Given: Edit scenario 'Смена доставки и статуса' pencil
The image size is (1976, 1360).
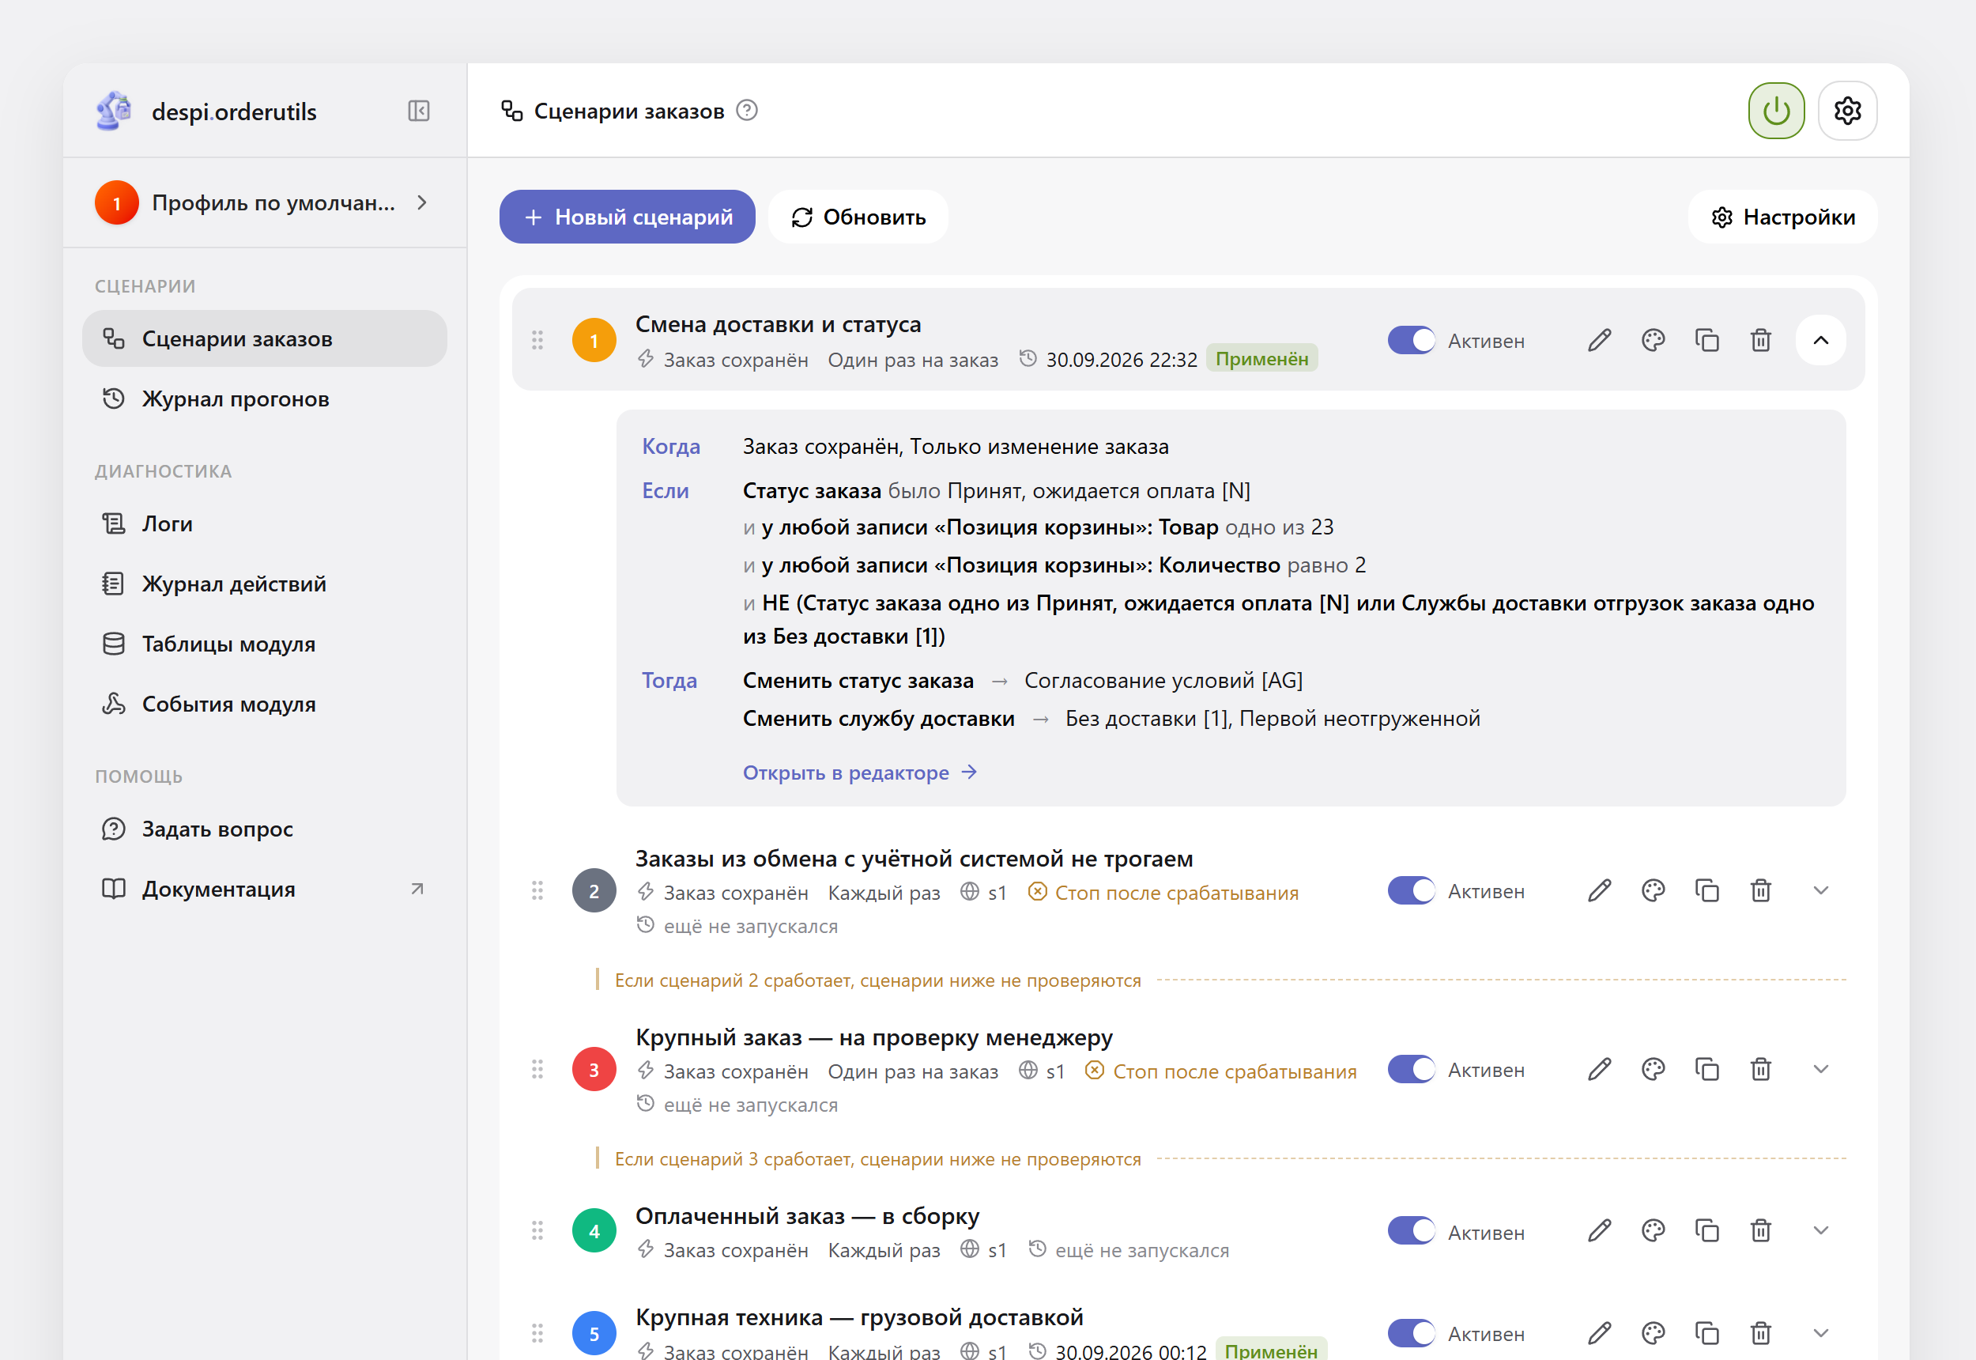Looking at the screenshot, I should click(x=1599, y=341).
